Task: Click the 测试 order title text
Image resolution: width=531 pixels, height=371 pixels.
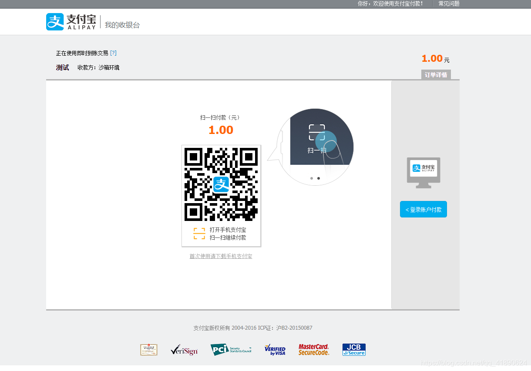Action: click(x=63, y=67)
